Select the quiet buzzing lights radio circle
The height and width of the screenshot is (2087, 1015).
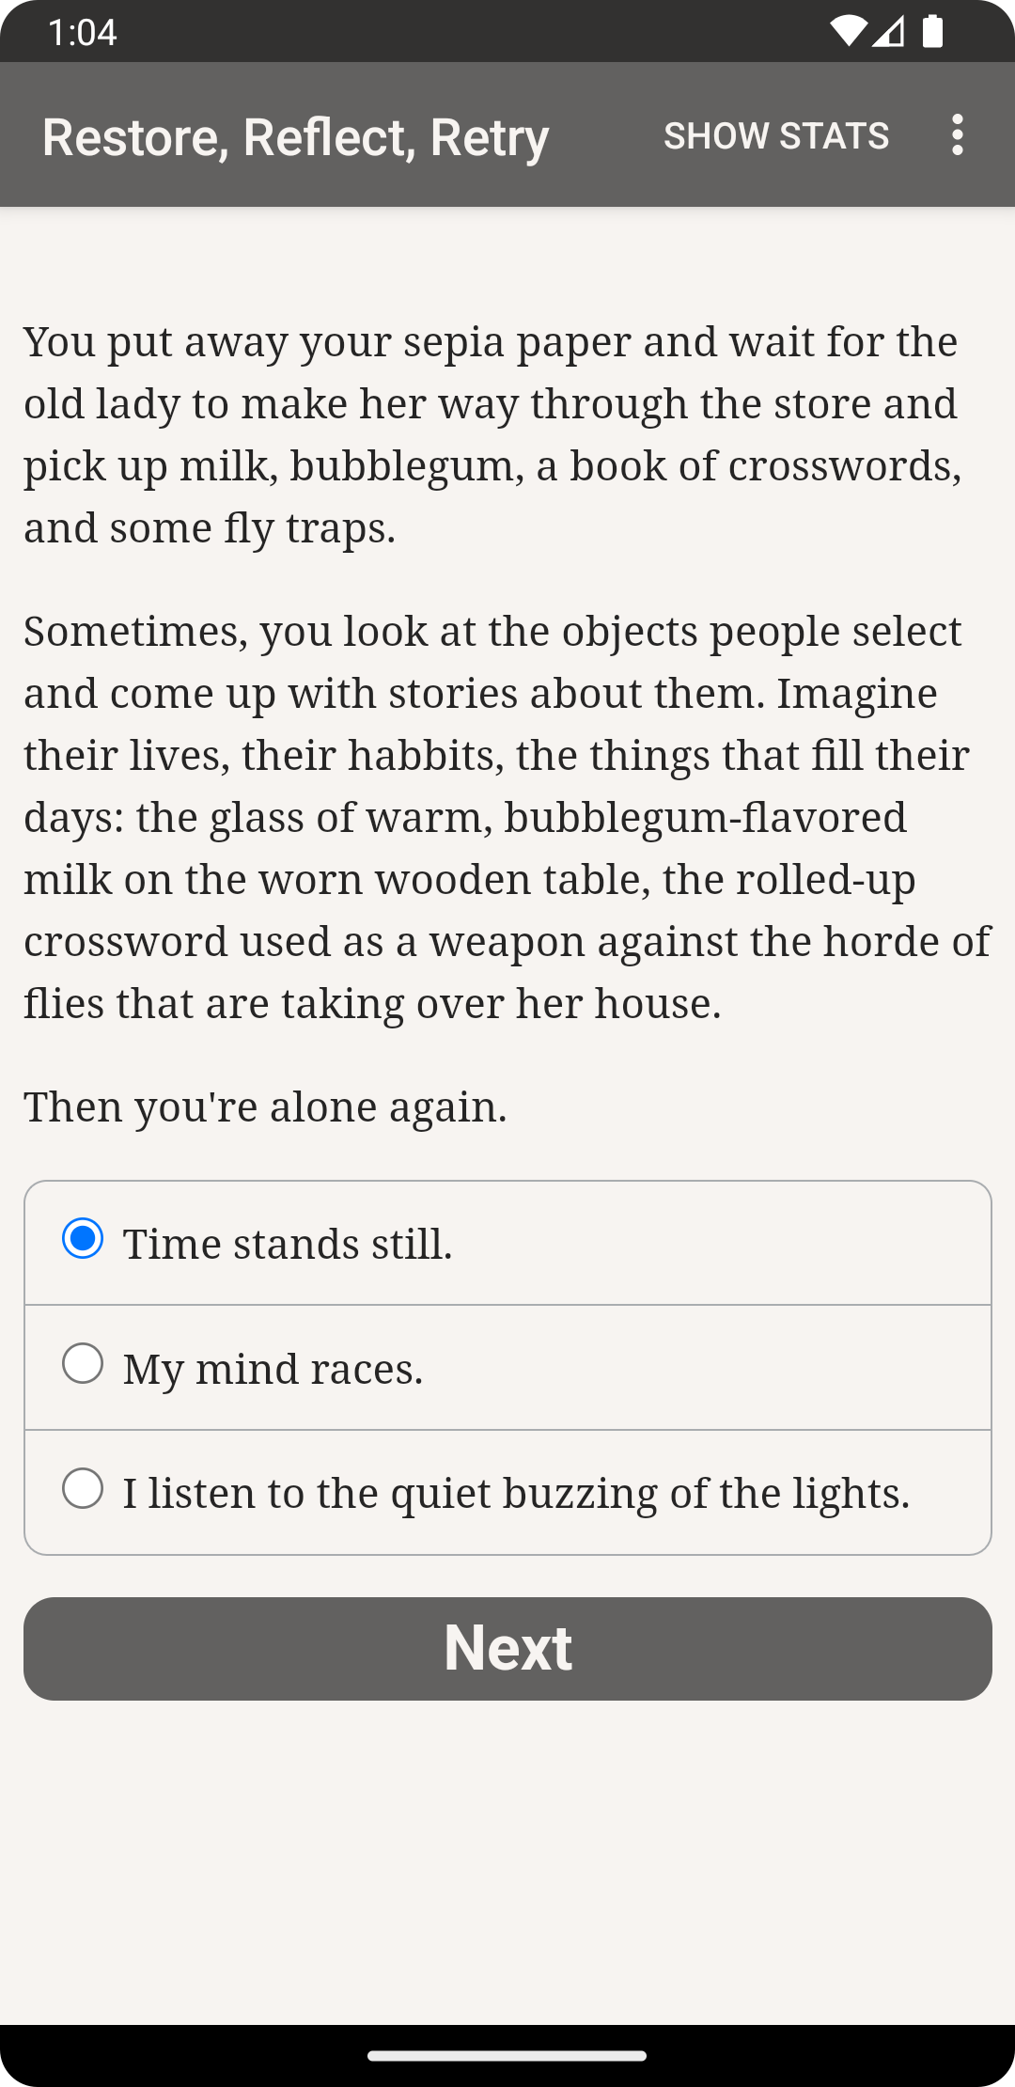coord(83,1489)
